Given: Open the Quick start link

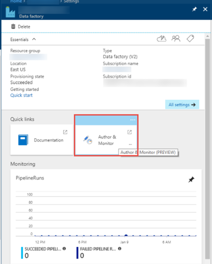Looking at the screenshot, I should 21,95.
